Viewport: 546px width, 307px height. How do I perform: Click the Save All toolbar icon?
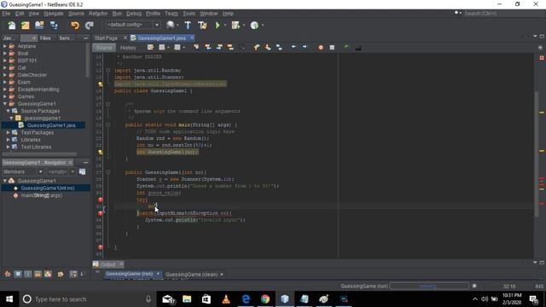pyautogui.click(x=54, y=25)
